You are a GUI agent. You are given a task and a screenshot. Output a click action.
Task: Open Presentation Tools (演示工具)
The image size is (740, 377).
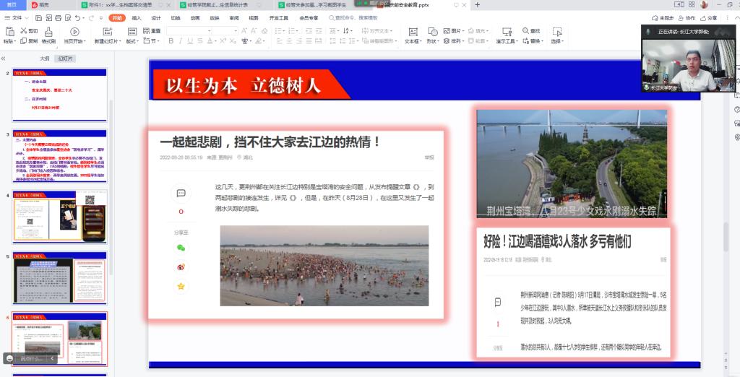pyautogui.click(x=506, y=35)
